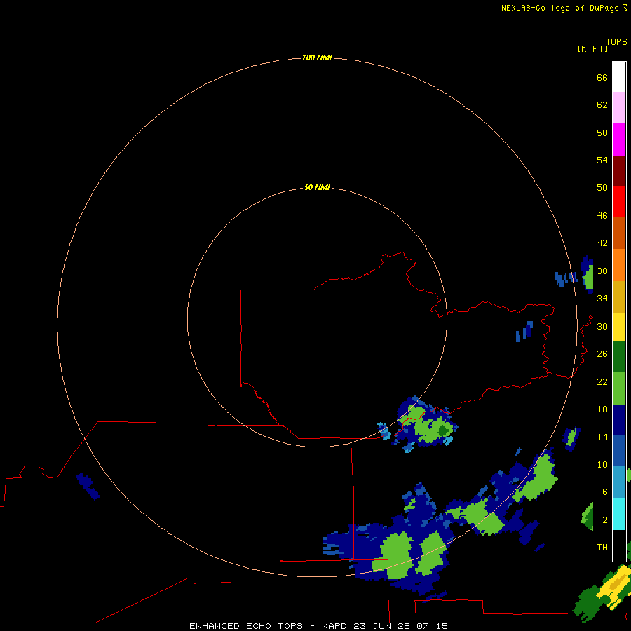Click the KAPD station identifier
Image resolution: width=631 pixels, height=631 pixels.
[x=335, y=626]
